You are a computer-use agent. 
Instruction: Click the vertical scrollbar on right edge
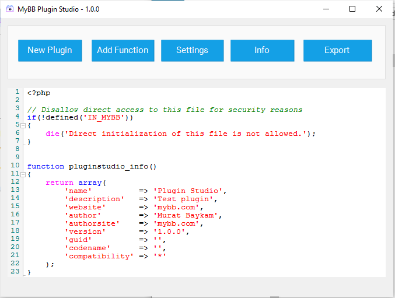(393, 61)
